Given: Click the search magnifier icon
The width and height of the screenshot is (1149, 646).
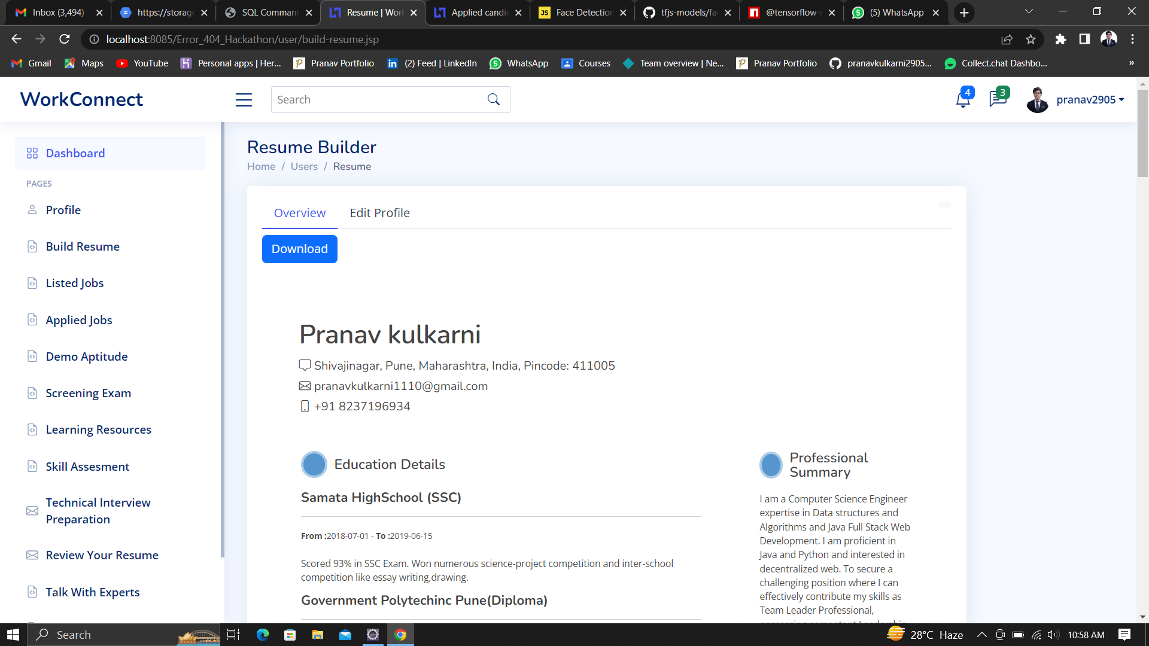Looking at the screenshot, I should pyautogui.click(x=493, y=99).
